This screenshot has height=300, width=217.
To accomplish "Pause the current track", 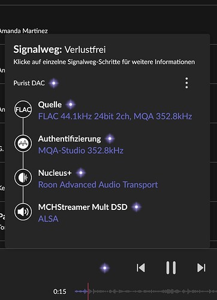I will point(171,268).
